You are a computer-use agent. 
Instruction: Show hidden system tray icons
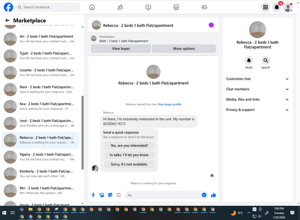[248, 213]
